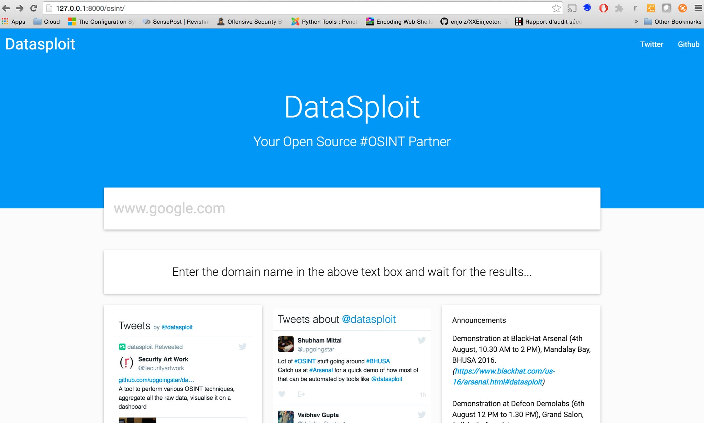Screen dimensions: 704x423
Task: Click the browser back arrow
Action: tap(6, 8)
